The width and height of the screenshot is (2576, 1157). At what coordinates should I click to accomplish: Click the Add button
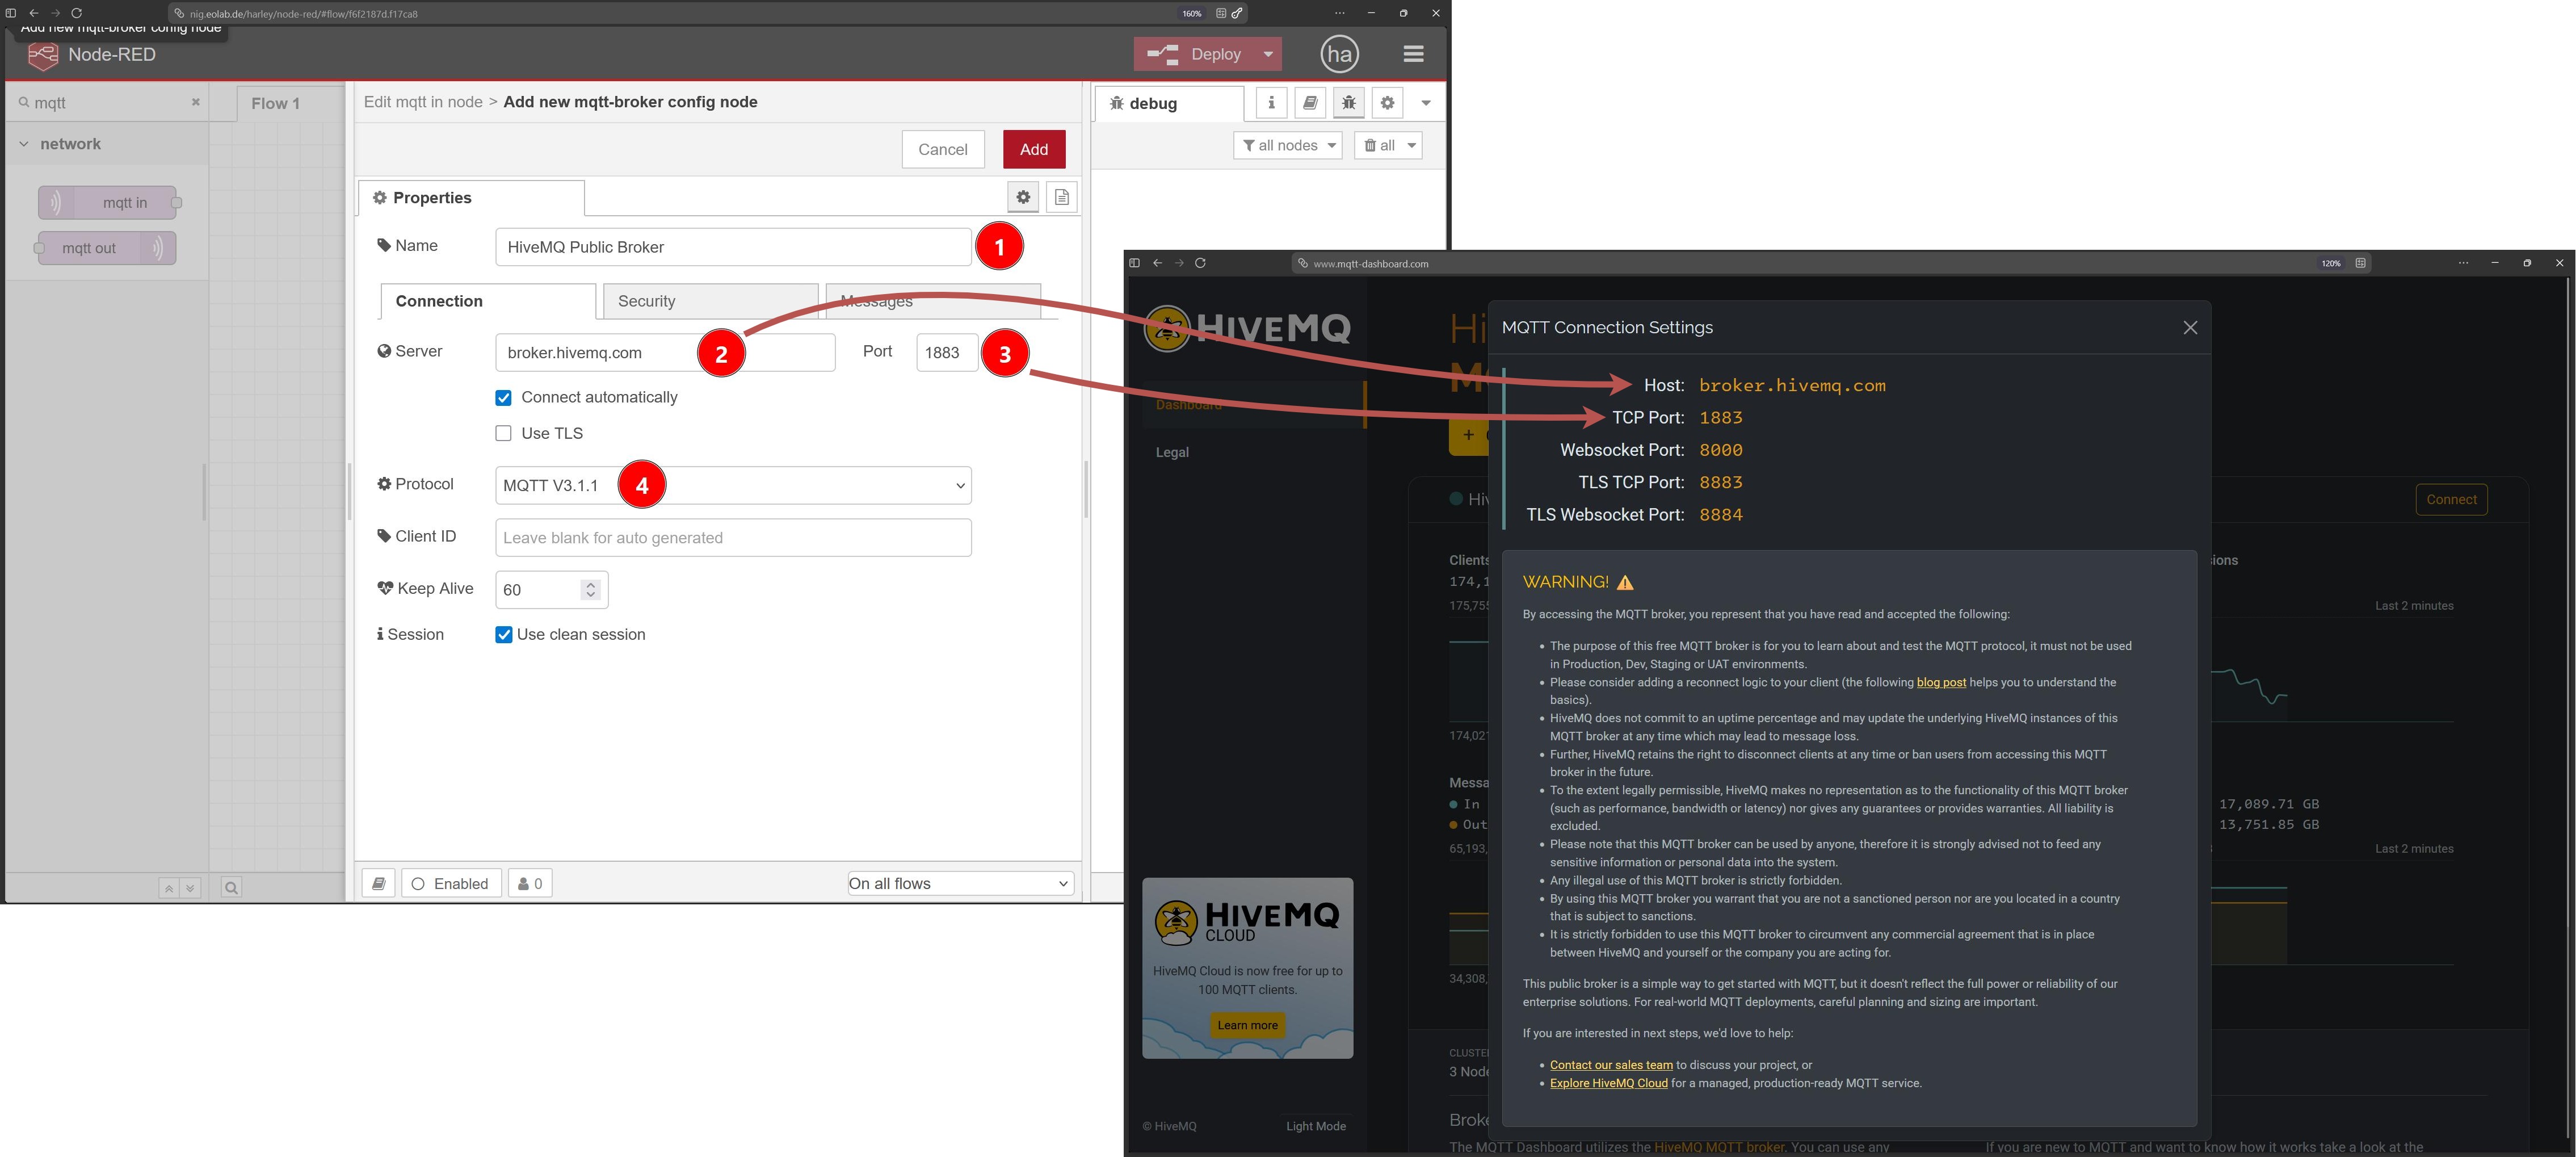1034,149
